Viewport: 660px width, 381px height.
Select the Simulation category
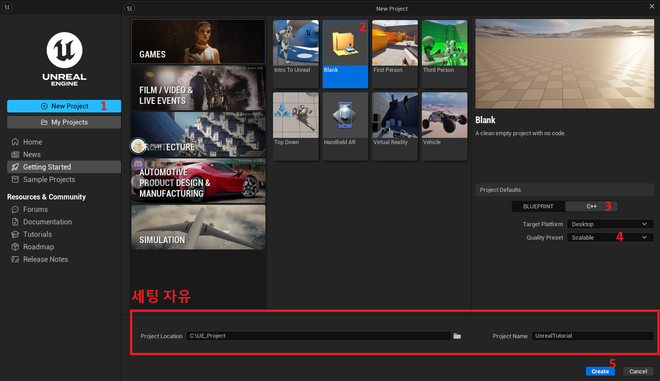[198, 227]
